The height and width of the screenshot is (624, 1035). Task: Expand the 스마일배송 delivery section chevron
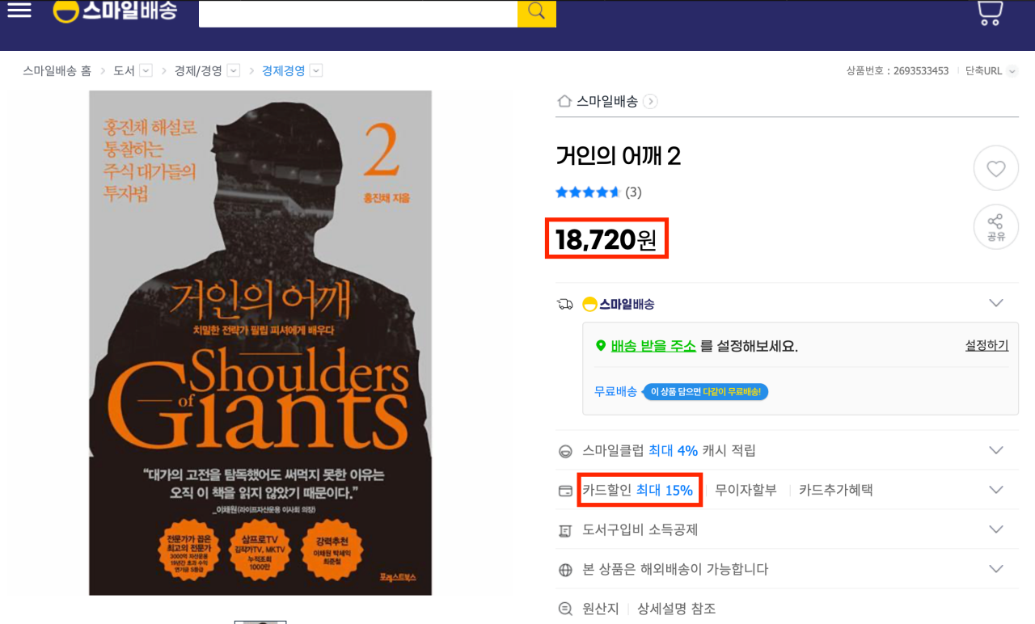coord(996,304)
